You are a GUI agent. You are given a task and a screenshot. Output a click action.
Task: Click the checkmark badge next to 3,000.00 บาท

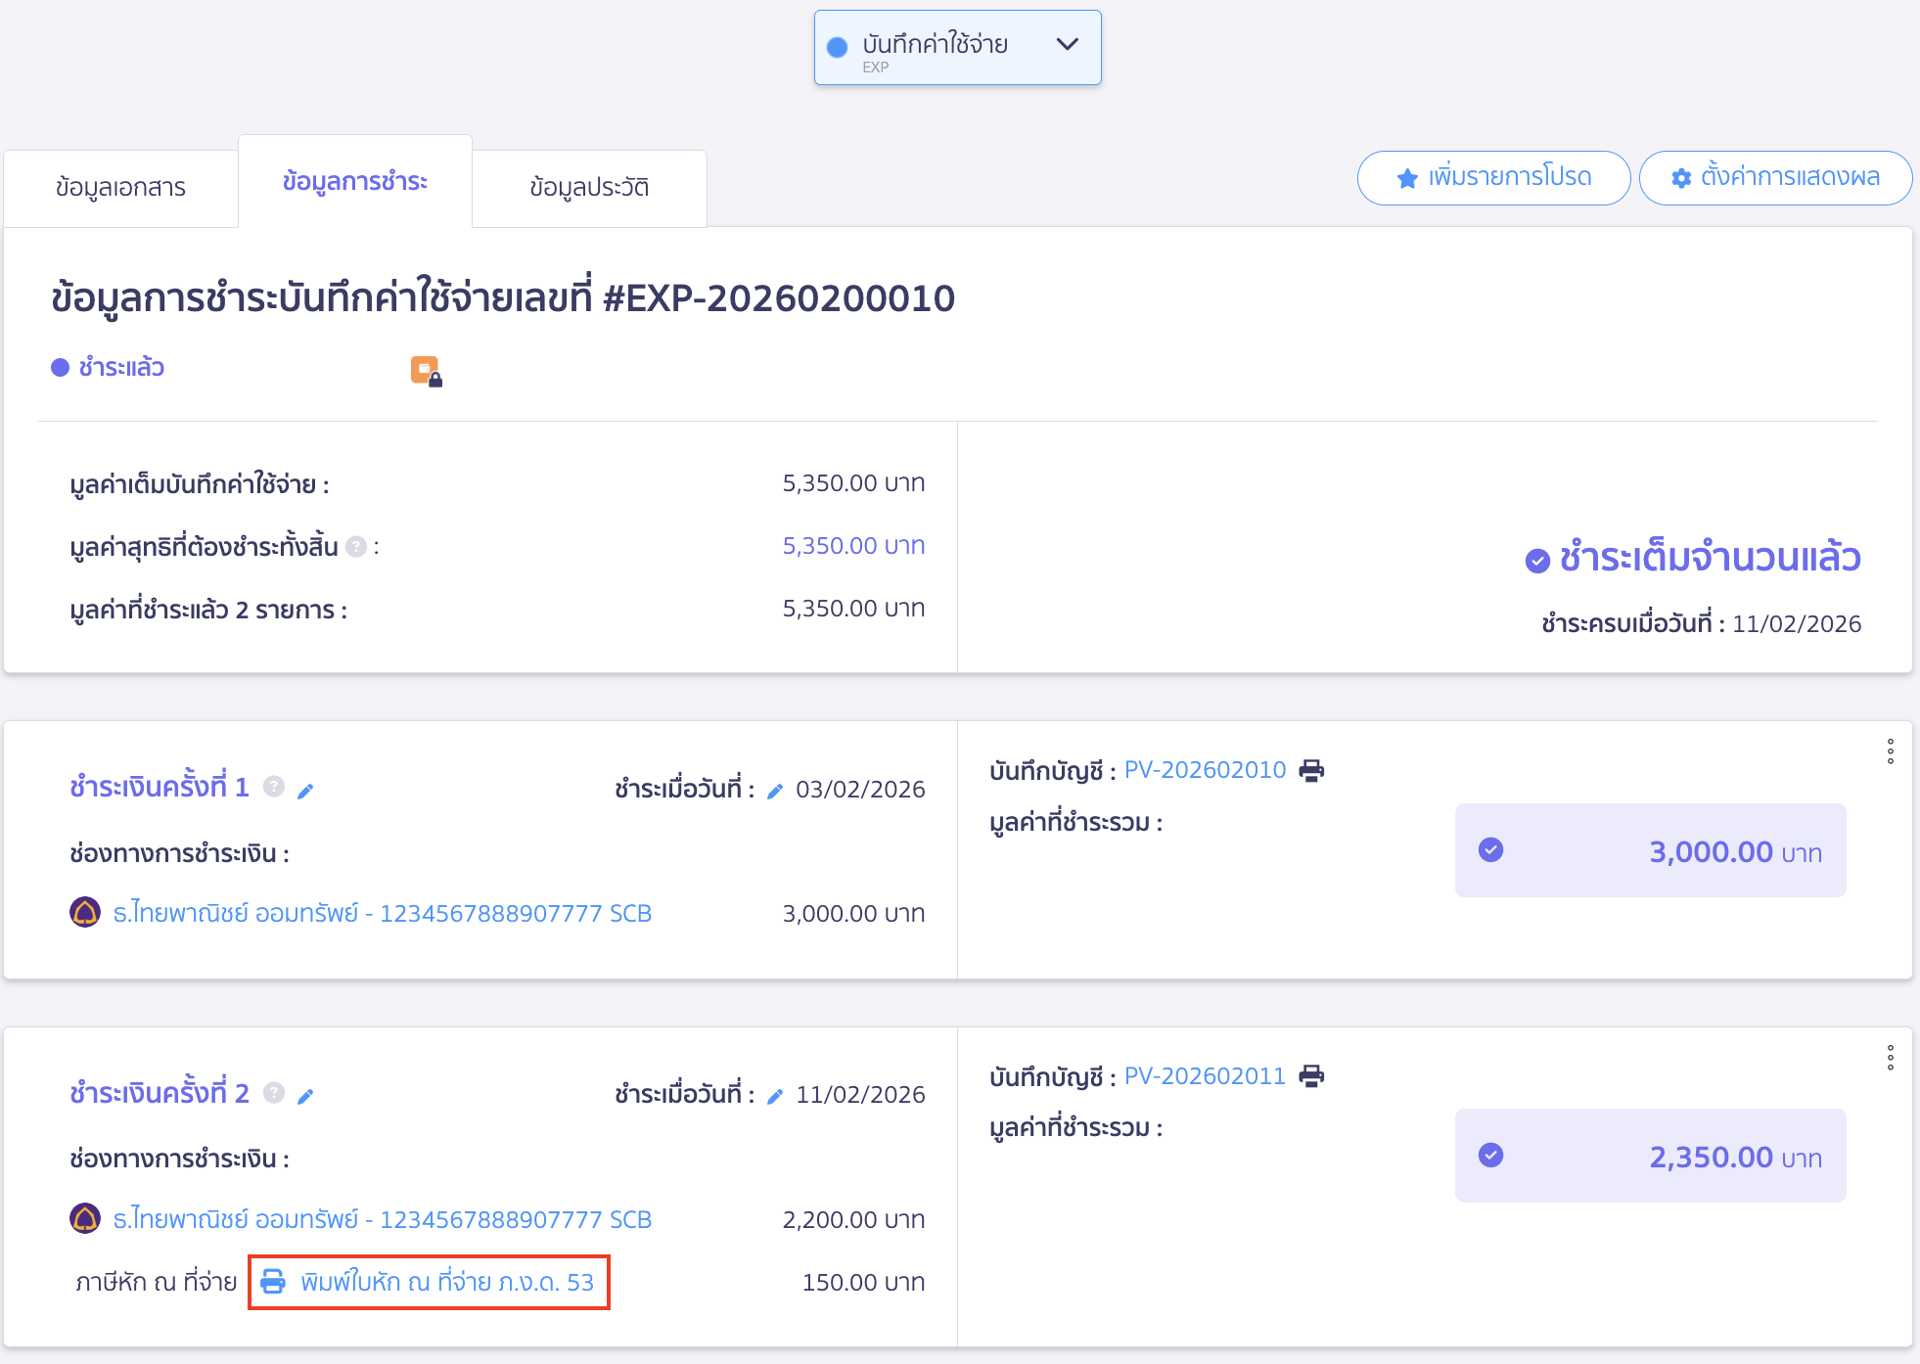pyautogui.click(x=1490, y=851)
